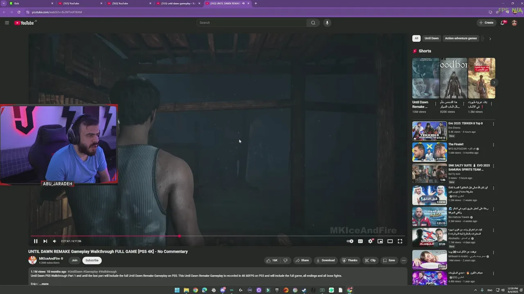524x294 pixels.
Task: Send Thanks to the creator
Action: tap(350, 261)
